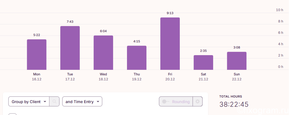Click the Saturday 2:35 bar
The width and height of the screenshot is (289, 115).
pyautogui.click(x=203, y=62)
